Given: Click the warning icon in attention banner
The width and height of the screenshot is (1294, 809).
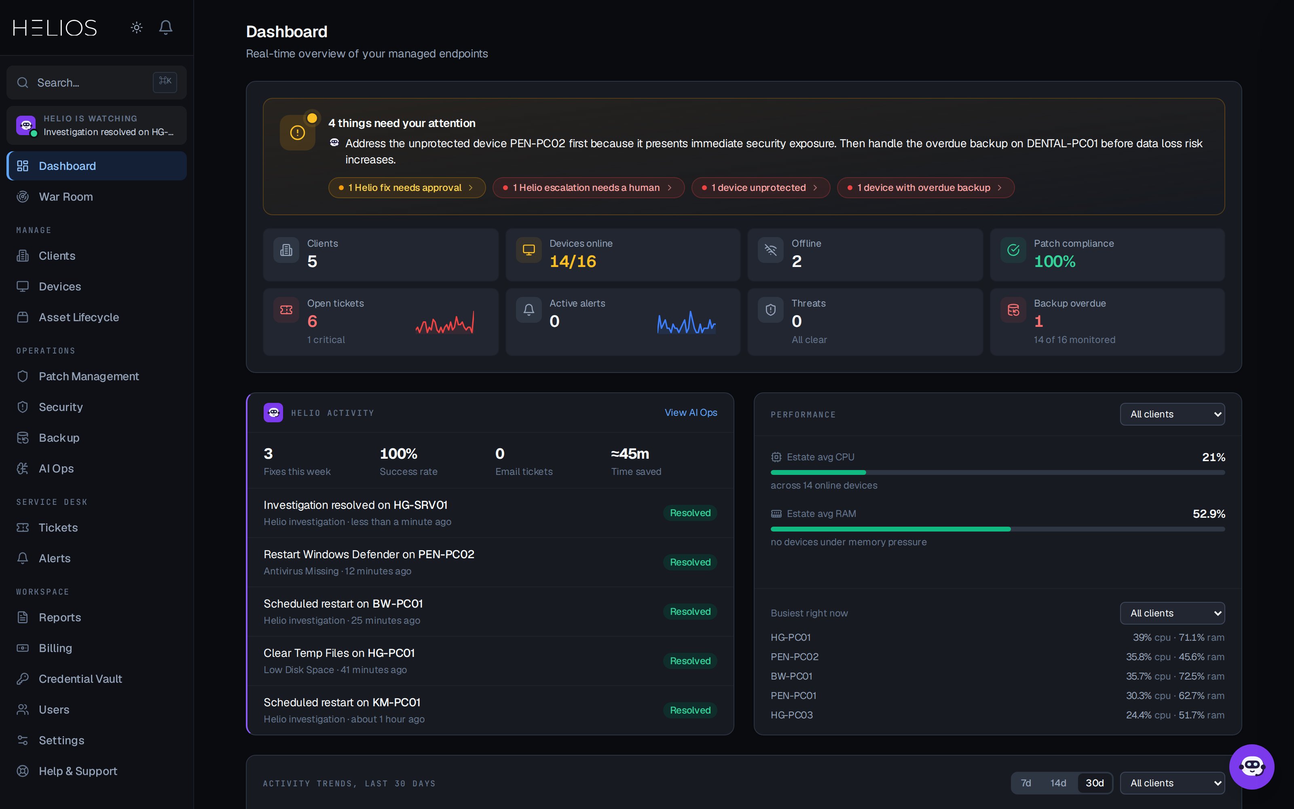Looking at the screenshot, I should tap(297, 133).
